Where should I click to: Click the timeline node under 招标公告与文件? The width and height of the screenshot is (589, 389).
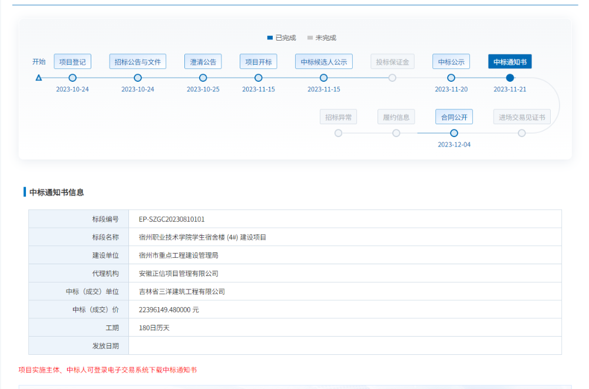click(138, 78)
